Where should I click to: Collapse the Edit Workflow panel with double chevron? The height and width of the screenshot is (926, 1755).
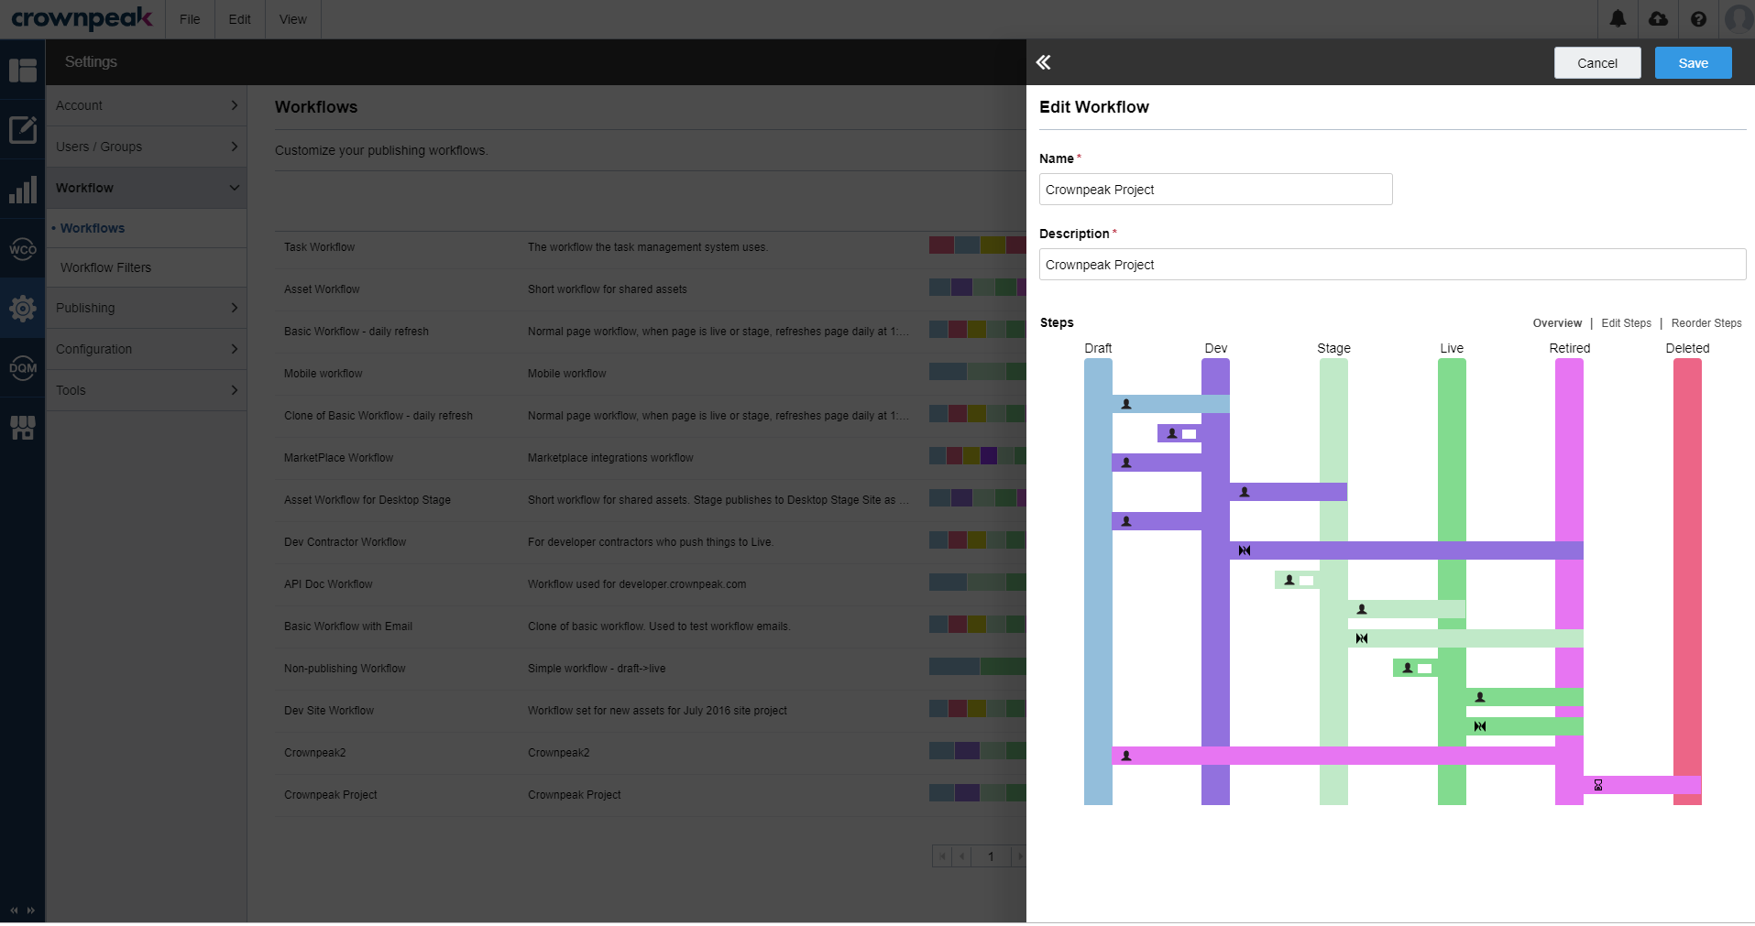click(x=1043, y=62)
